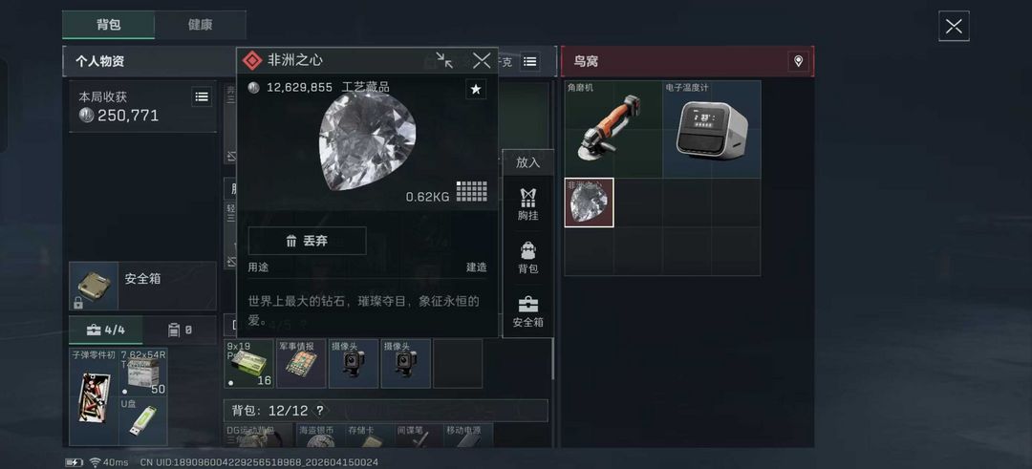The width and height of the screenshot is (1032, 469).
Task: Select the 背包 tab
Action: coord(109,25)
